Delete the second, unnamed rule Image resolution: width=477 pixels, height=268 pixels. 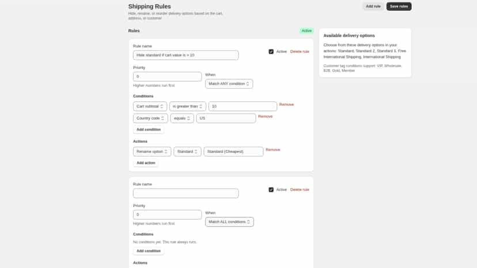coord(300,190)
